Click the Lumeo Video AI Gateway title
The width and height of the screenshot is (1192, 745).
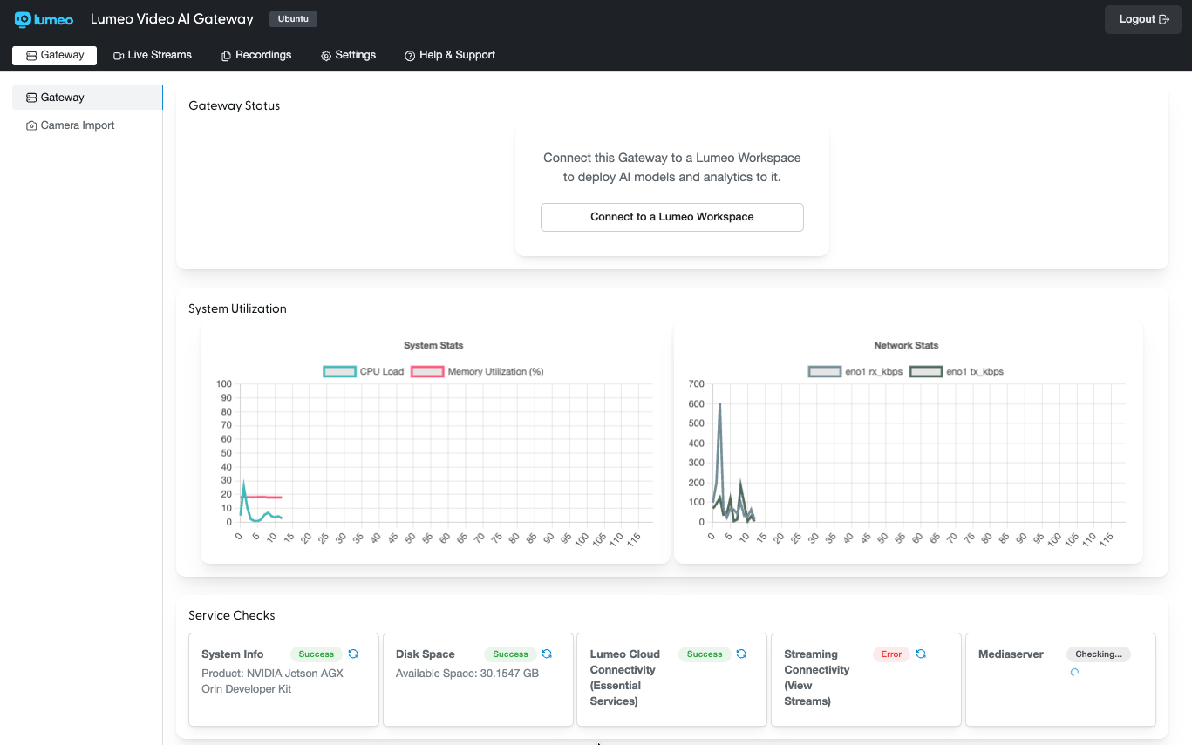[x=172, y=19]
